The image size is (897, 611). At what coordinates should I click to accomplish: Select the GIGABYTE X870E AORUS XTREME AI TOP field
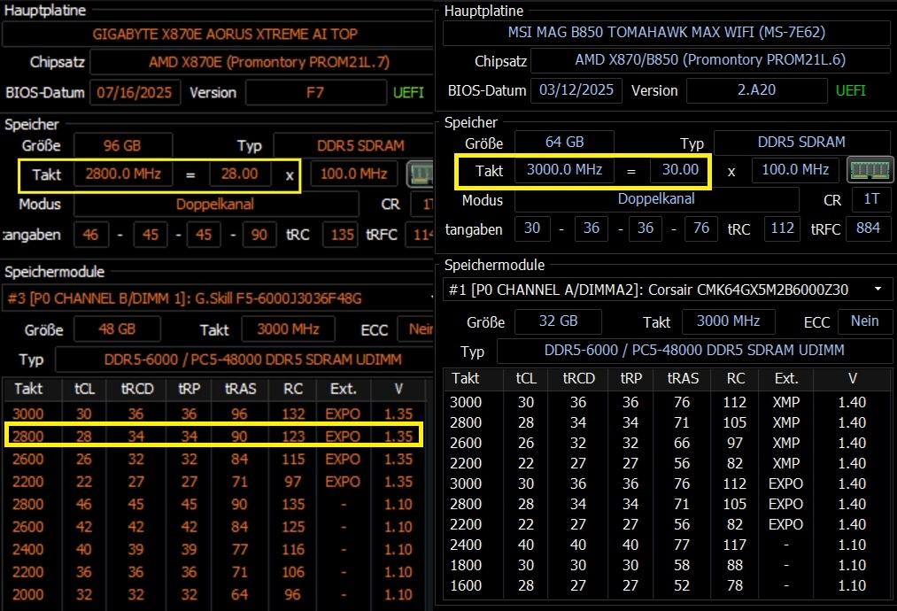(x=217, y=35)
